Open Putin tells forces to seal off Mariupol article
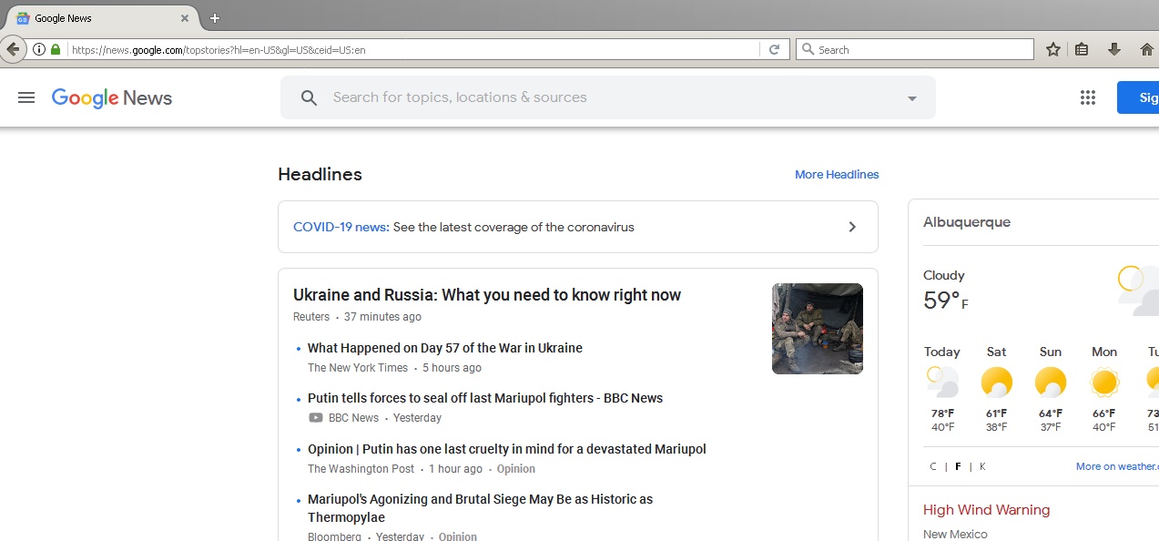 485,398
